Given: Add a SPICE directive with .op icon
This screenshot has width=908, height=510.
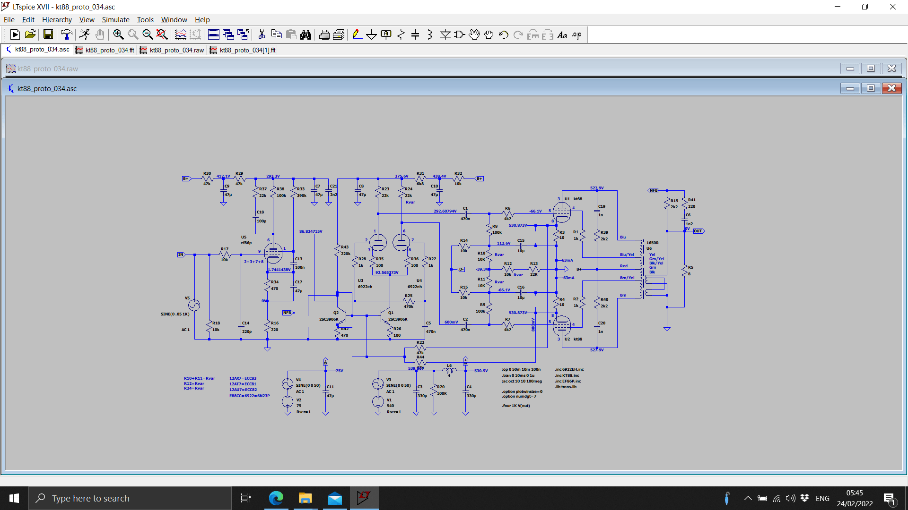Looking at the screenshot, I should coord(577,34).
